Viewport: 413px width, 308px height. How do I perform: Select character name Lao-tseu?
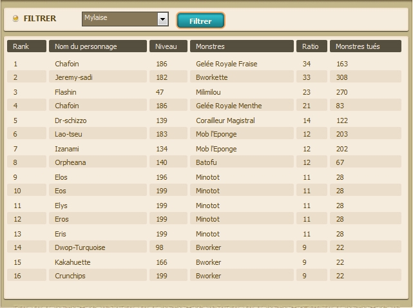point(68,134)
